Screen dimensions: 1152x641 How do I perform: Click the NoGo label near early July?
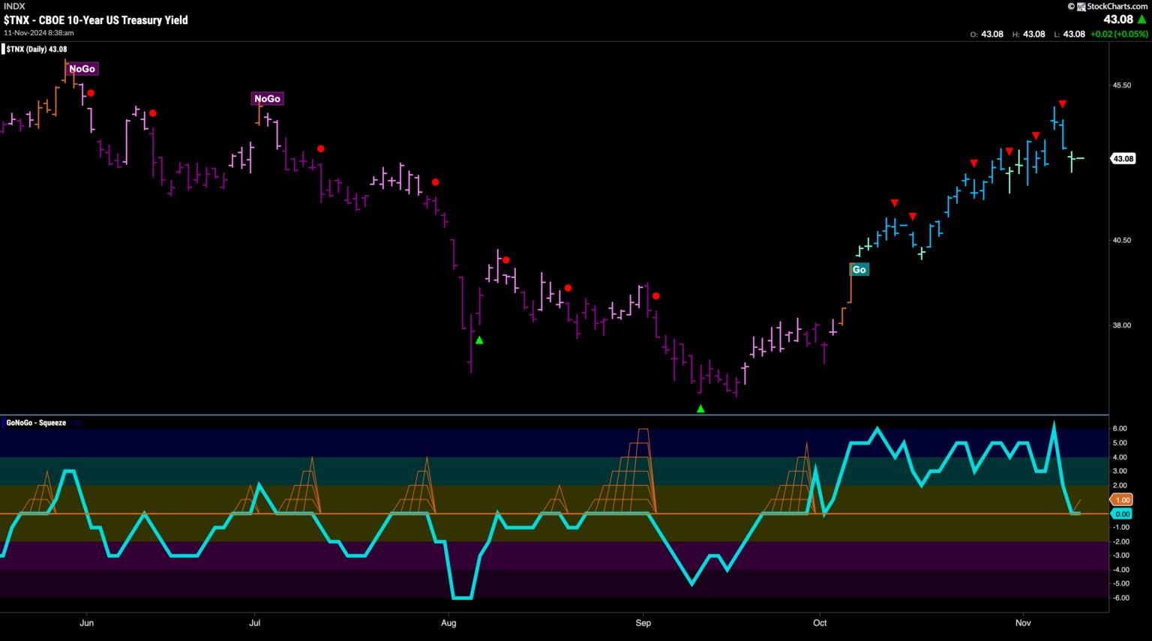point(267,99)
